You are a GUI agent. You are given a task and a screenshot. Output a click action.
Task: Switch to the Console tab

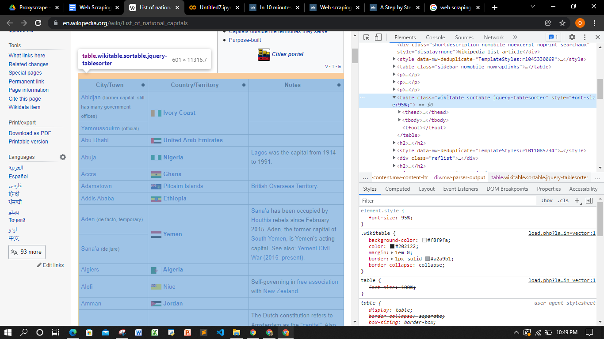click(435, 37)
